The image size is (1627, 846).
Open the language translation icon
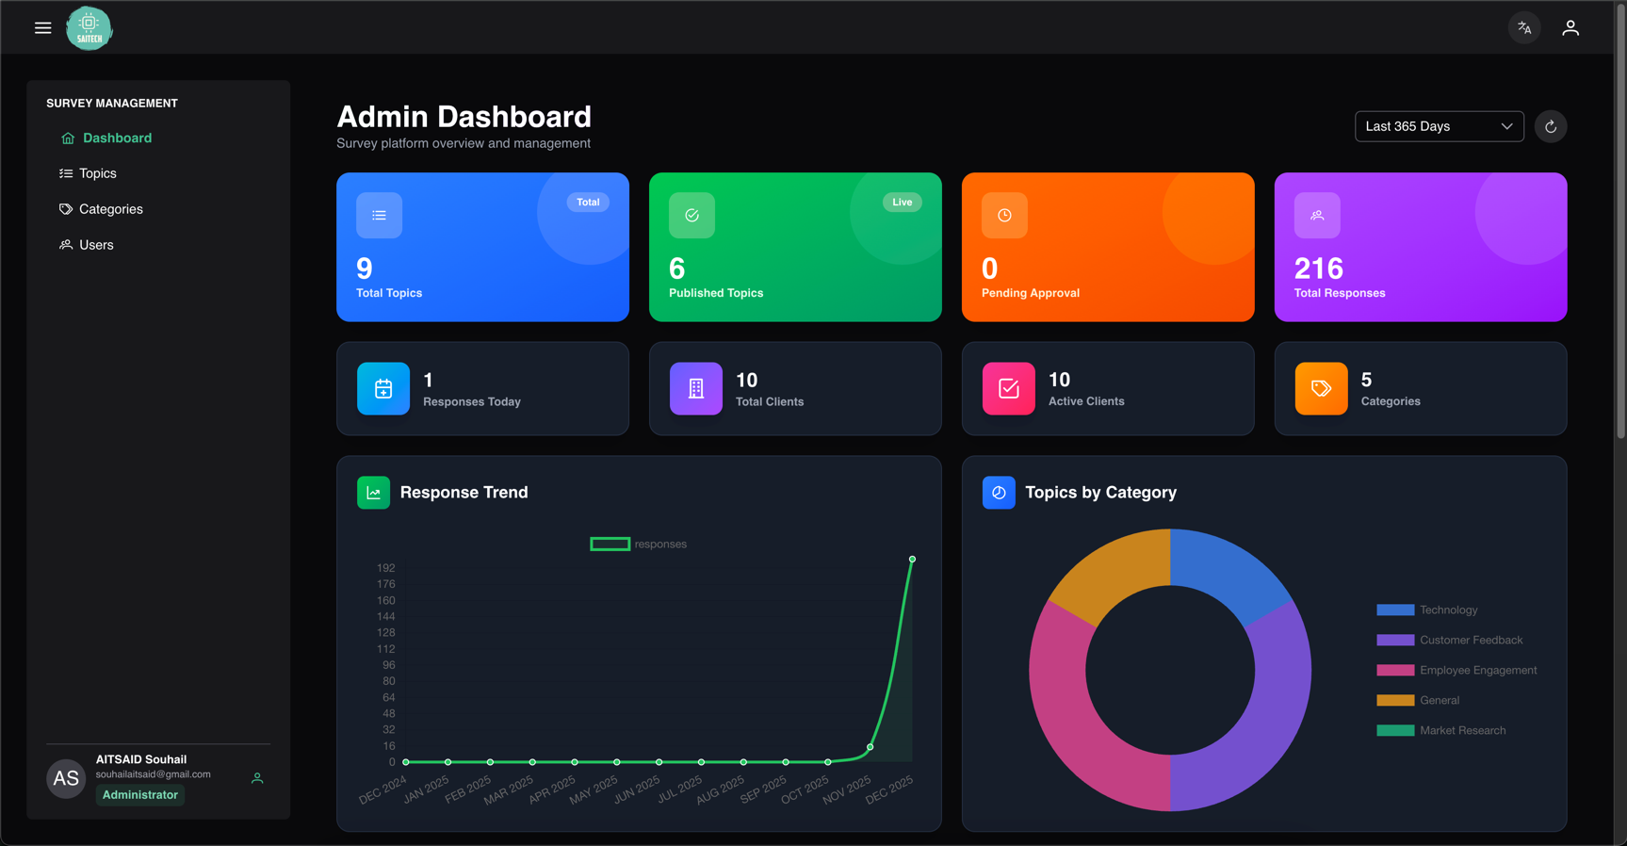(x=1524, y=28)
